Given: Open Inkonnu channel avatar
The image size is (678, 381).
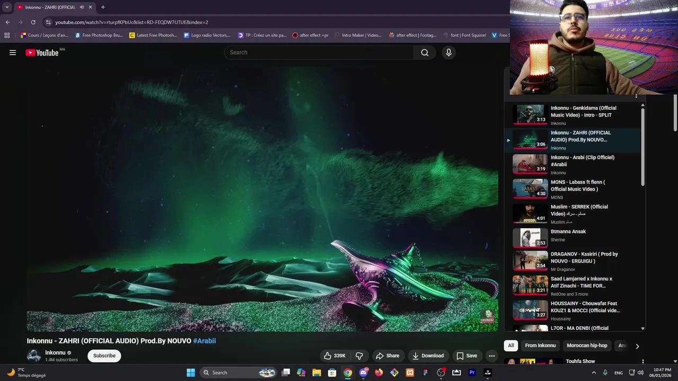Looking at the screenshot, I should click(x=34, y=356).
